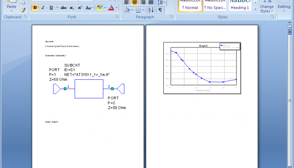Apply superscript formatting
Screen dimensions: 294x168
(x=80, y=8)
